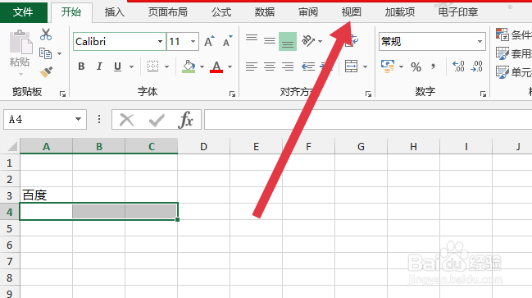Decrease indent icon
532x298 pixels.
coord(308,66)
